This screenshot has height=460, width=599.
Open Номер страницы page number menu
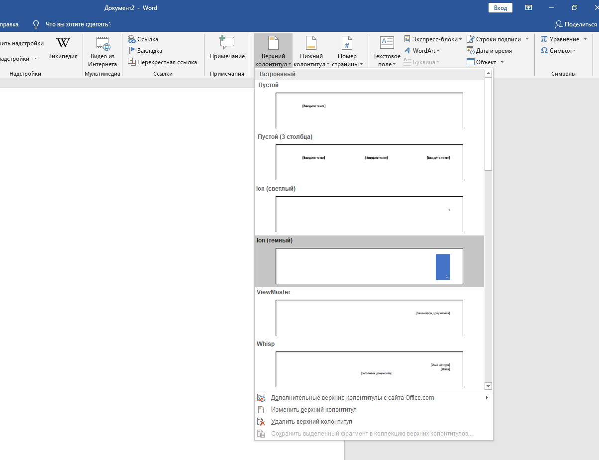[347, 51]
